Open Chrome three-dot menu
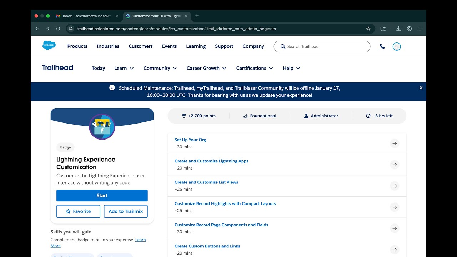 (420, 29)
